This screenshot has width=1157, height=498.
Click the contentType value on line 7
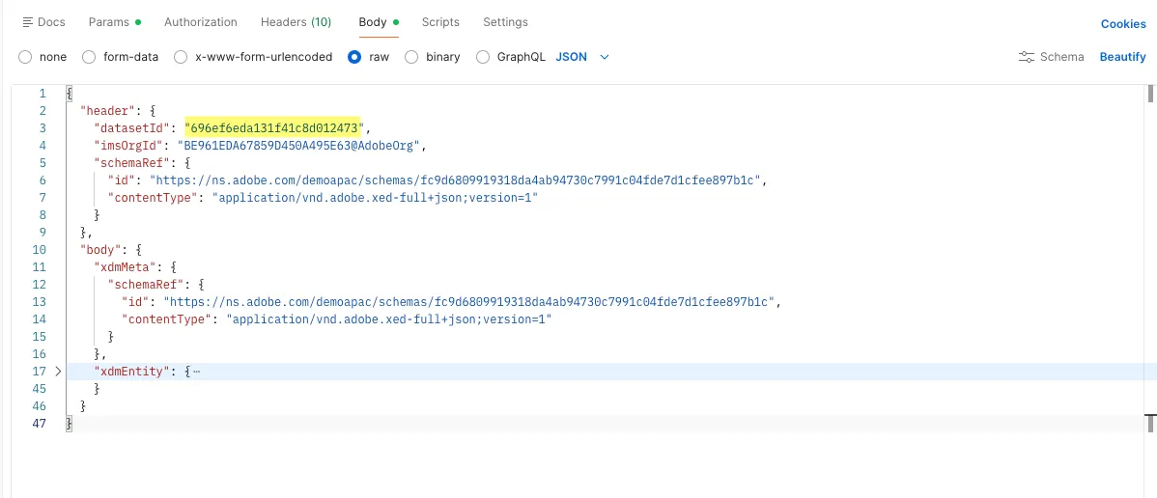[x=375, y=198]
